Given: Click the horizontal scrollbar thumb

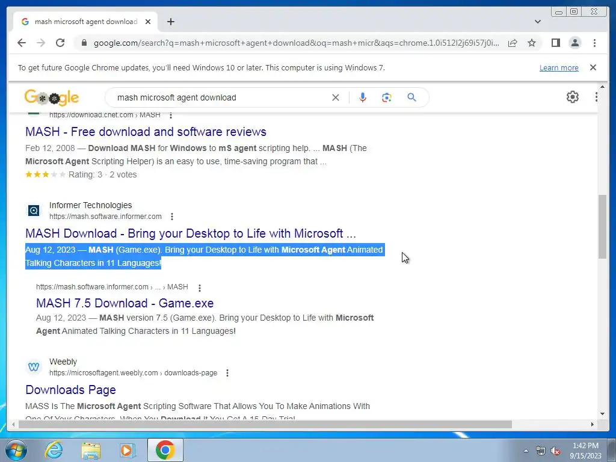Looking at the screenshot, I should [265, 424].
